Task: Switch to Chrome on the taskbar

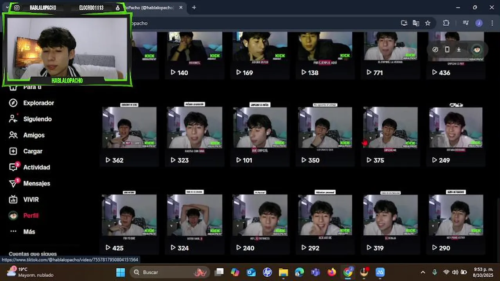Action: (x=348, y=272)
